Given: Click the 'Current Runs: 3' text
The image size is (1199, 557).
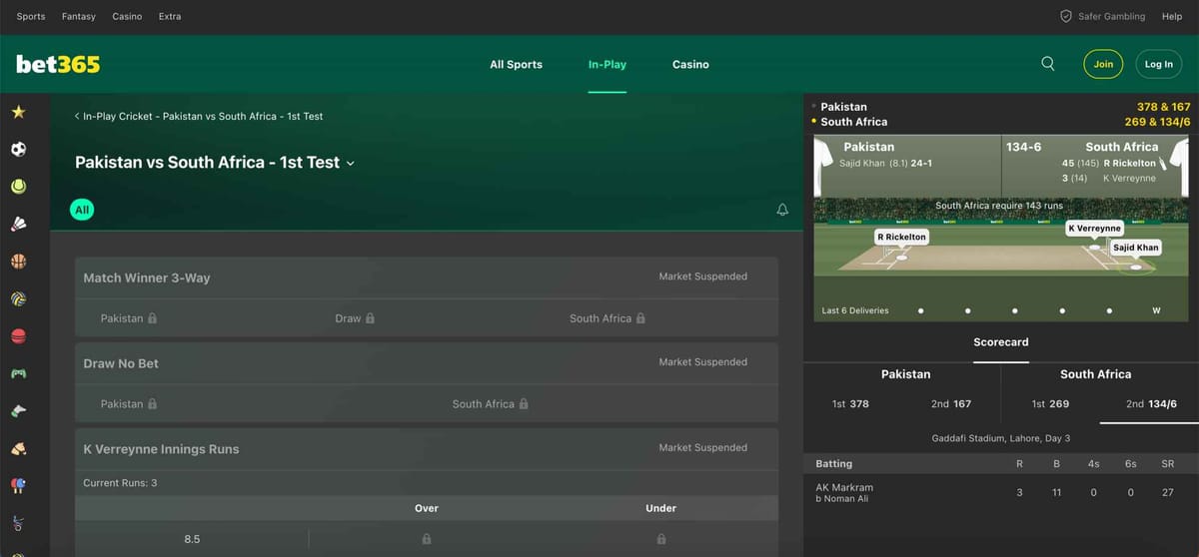Looking at the screenshot, I should pyautogui.click(x=120, y=483).
